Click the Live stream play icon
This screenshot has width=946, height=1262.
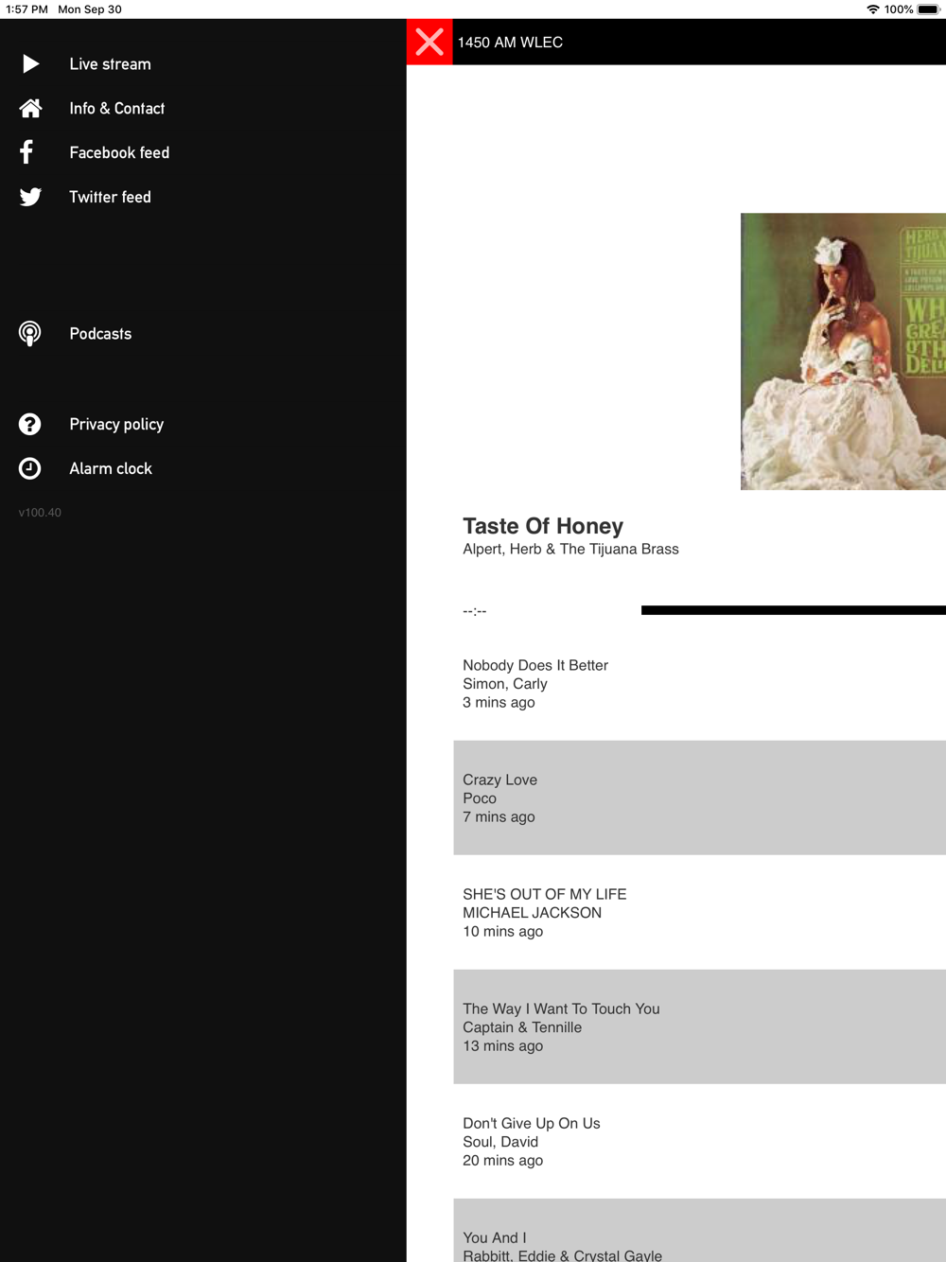coord(30,63)
